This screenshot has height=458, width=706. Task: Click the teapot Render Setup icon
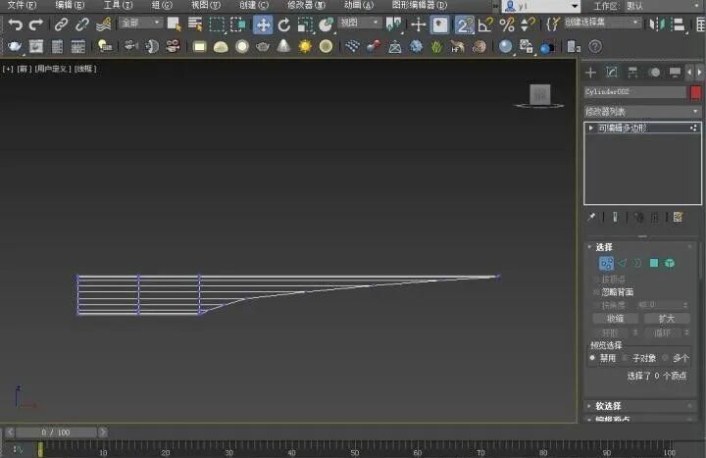(15, 47)
